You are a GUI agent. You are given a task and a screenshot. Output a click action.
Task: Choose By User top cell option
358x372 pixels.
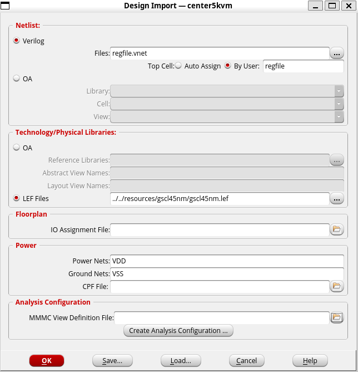227,66
